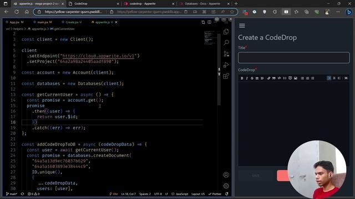The image size is (355, 199).
Task: Insert an image via the picture icon
Action: (296, 78)
